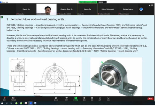Expand caret next to Chat button

tap(70, 98)
